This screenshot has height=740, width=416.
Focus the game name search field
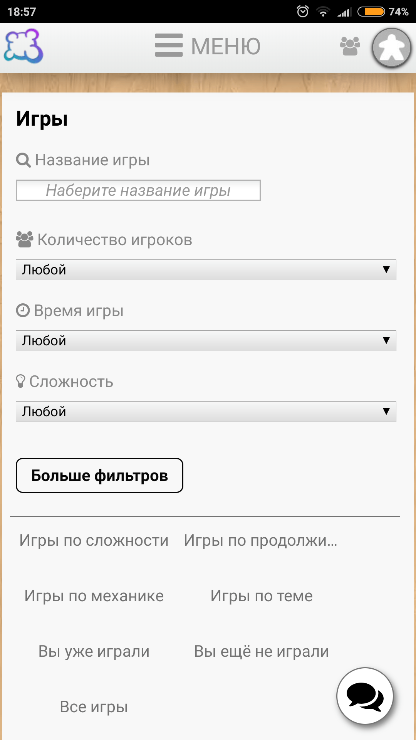click(138, 190)
